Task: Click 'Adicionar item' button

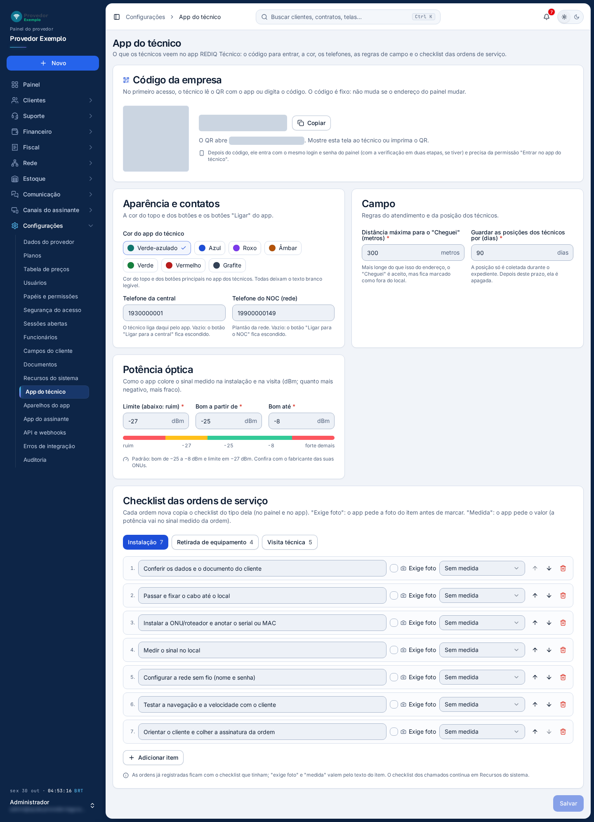Action: pos(153,758)
